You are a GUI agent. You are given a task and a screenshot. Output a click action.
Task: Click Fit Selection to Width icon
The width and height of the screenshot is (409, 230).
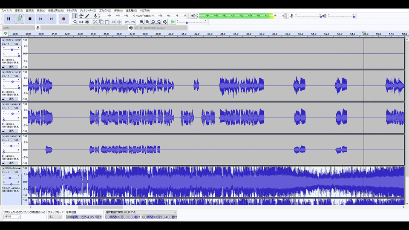point(153,22)
